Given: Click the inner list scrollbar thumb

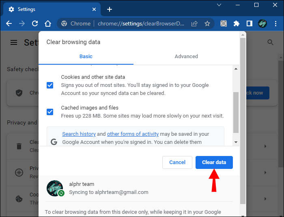Looking at the screenshot, I should [x=236, y=113].
